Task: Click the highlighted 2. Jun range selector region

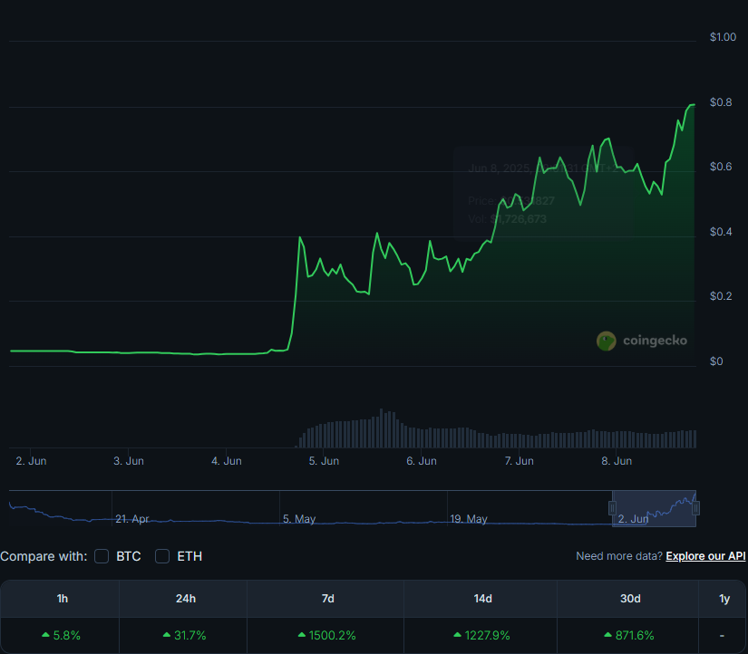Action: (655, 508)
